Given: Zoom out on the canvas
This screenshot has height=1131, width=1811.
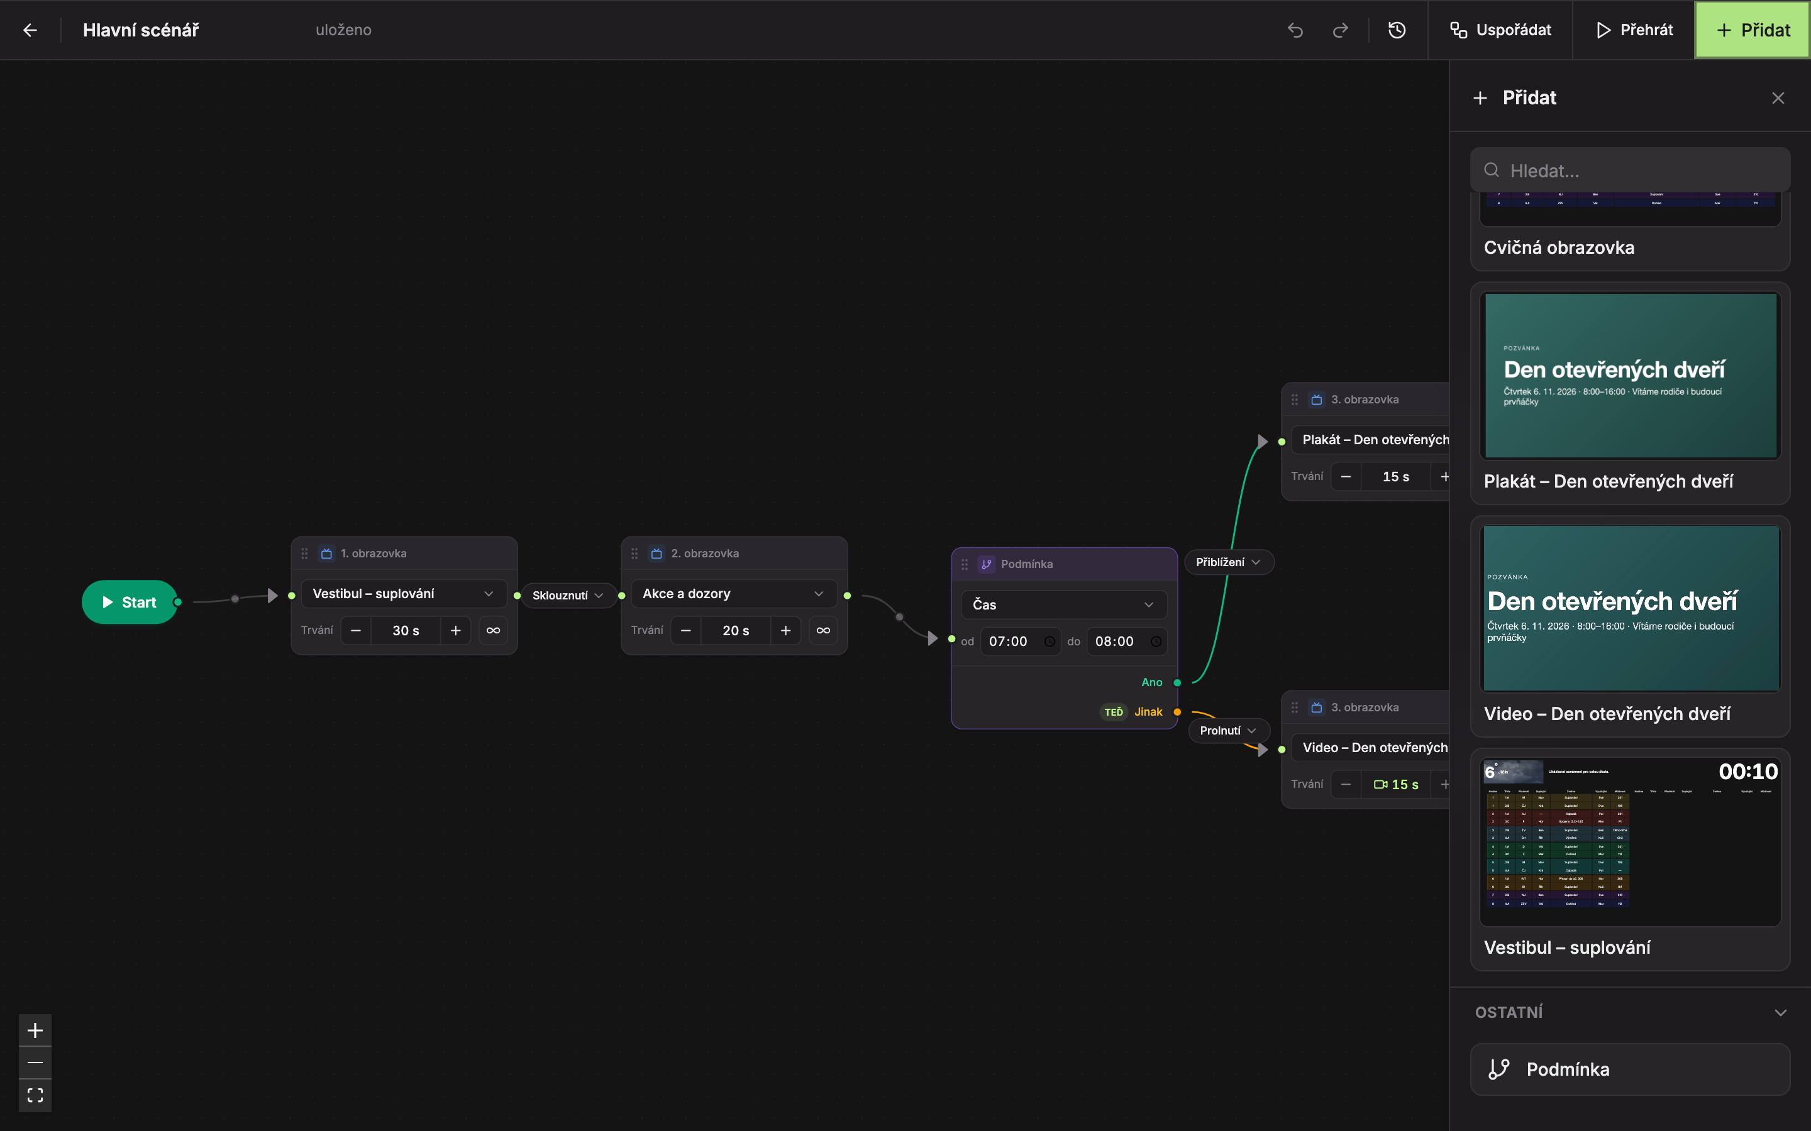Looking at the screenshot, I should tap(35, 1062).
